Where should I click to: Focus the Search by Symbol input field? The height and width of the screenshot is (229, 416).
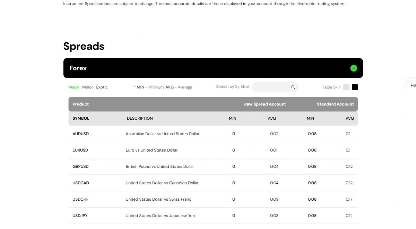275,87
